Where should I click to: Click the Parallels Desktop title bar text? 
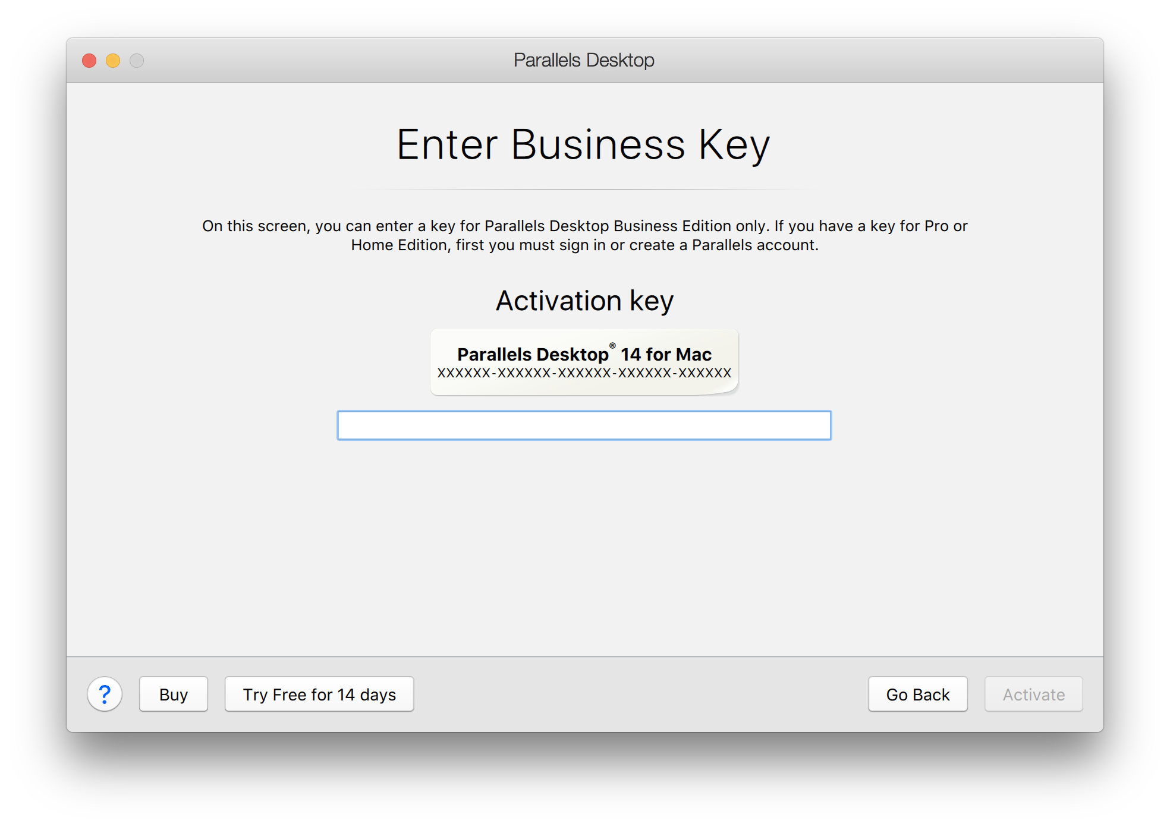pos(584,60)
